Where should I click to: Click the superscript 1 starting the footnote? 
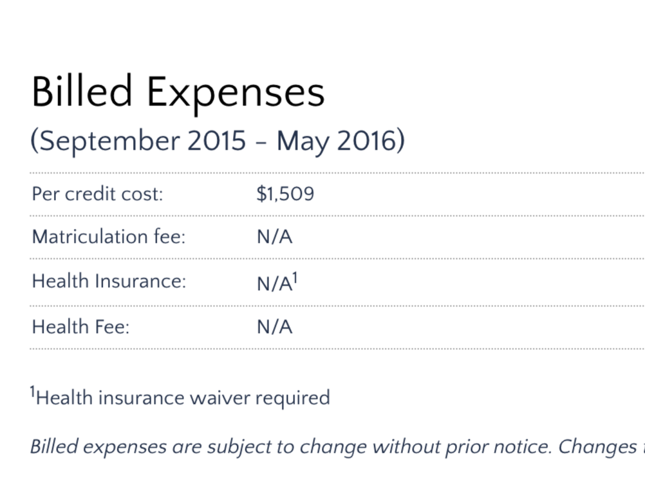click(x=32, y=392)
